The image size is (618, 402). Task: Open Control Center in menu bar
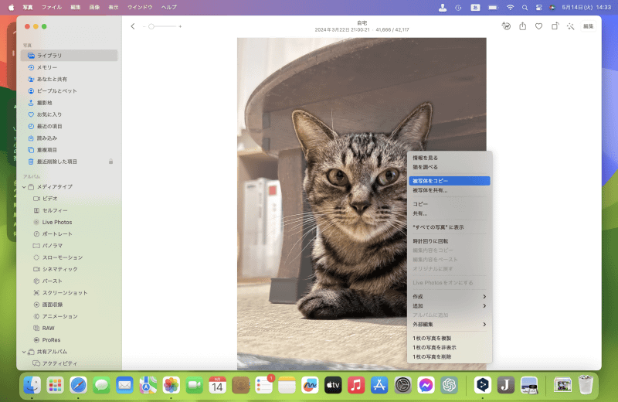pos(538,7)
